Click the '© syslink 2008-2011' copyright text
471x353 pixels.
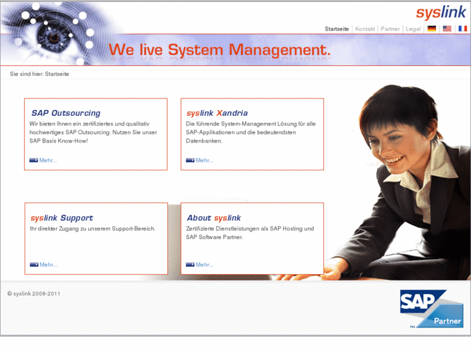point(34,294)
